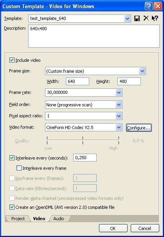Image resolution: width=164 pixels, height=237 pixels.
Task: Open the Frame rate dropdown list
Action: pos(119,93)
